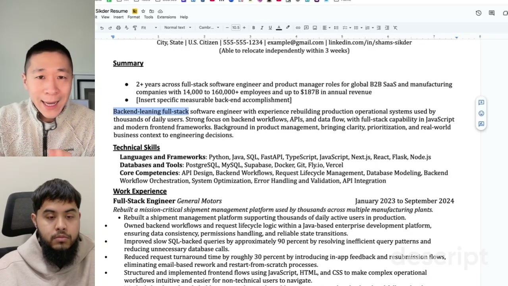Click the date range January 2023 to September 2024
This screenshot has width=508, height=286.
(404, 201)
